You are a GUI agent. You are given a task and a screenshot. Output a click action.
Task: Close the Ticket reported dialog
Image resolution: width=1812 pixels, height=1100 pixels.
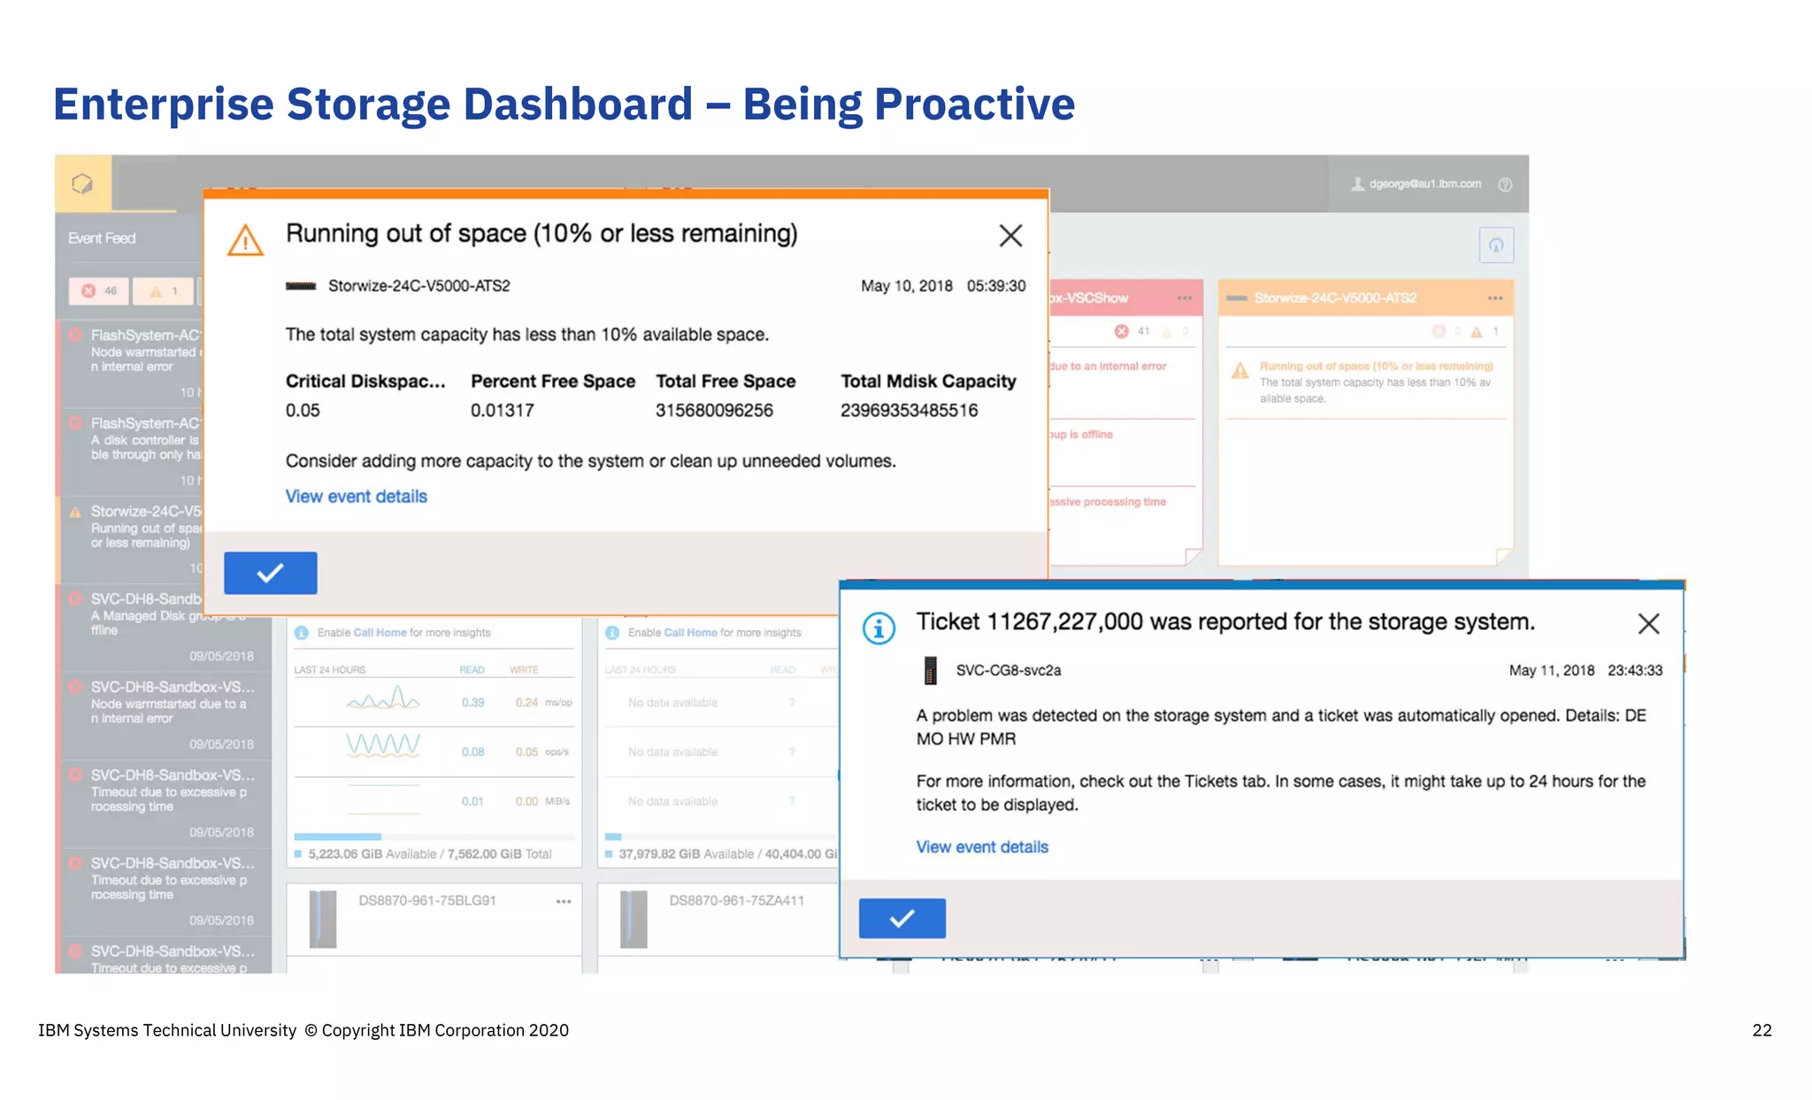(1648, 623)
